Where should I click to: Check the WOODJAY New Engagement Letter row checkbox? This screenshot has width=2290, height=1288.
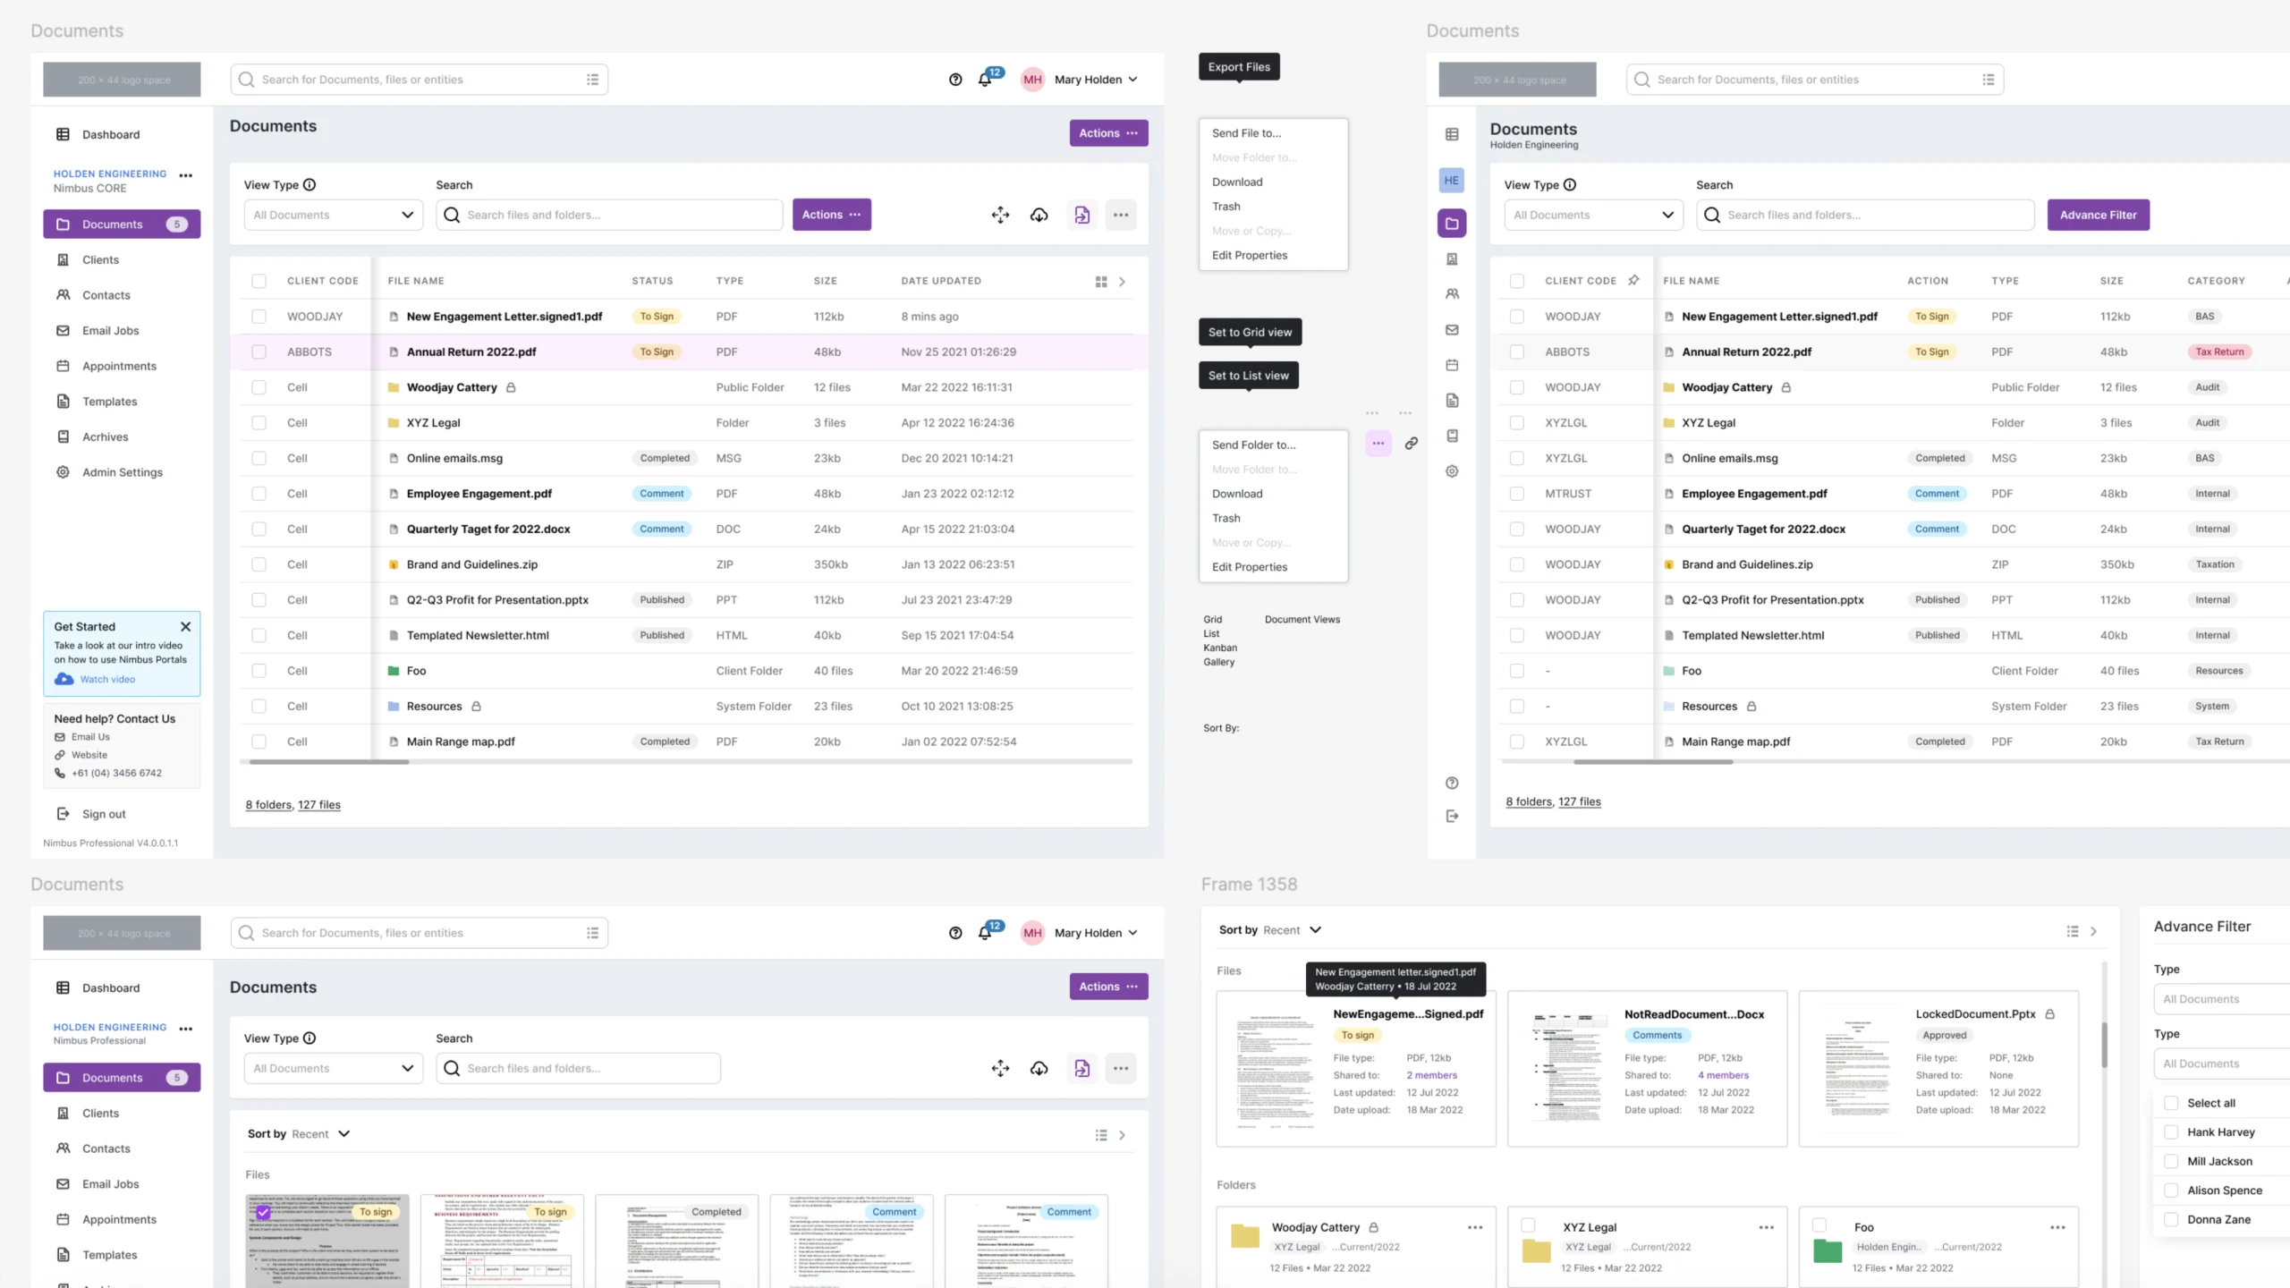coord(259,317)
